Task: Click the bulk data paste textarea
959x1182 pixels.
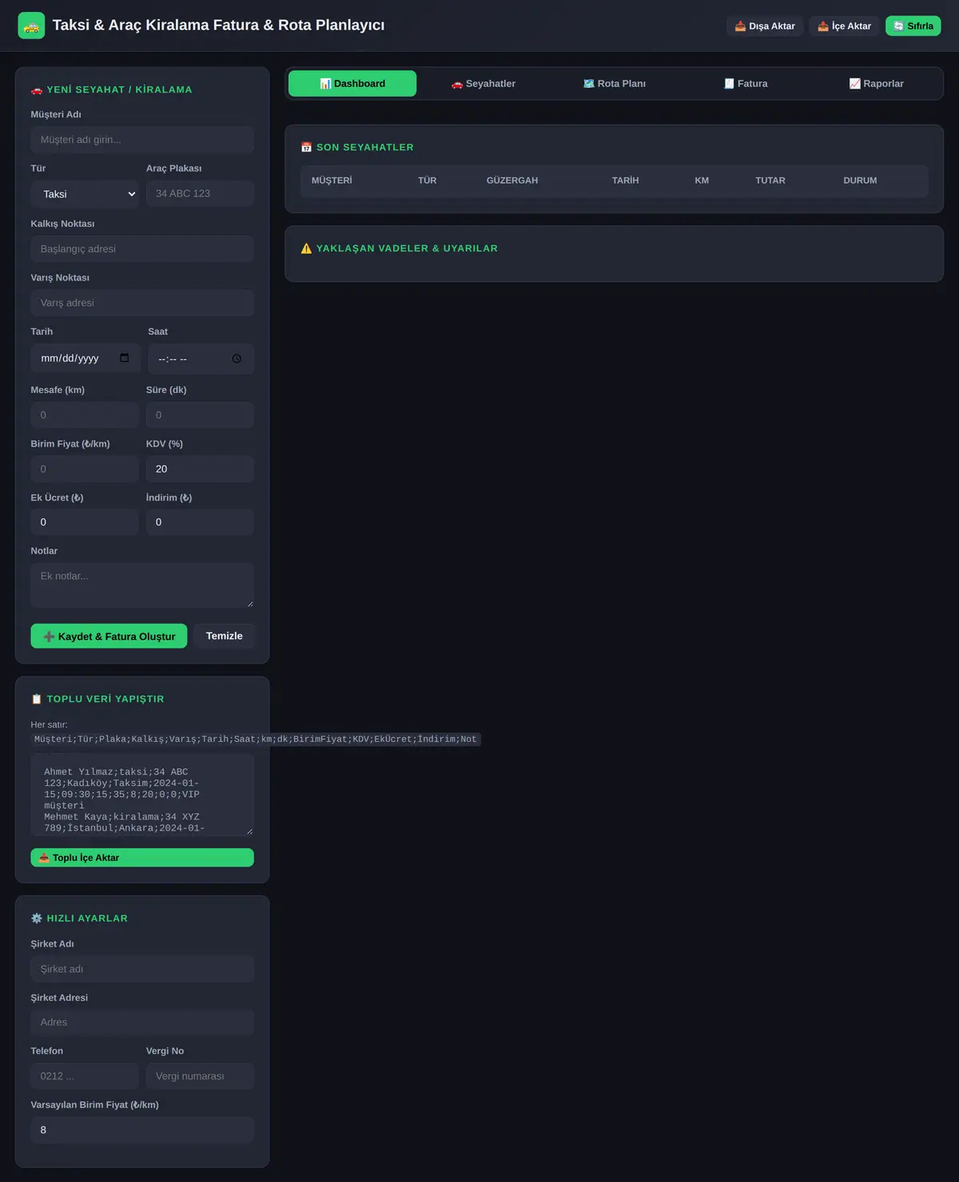Action: [x=142, y=795]
